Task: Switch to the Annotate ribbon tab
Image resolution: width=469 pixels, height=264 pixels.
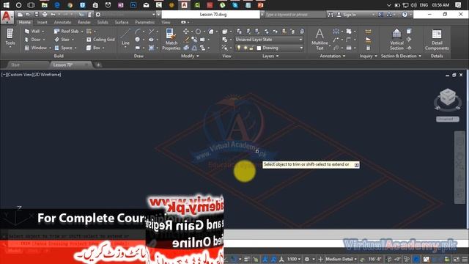Action: (x=62, y=23)
